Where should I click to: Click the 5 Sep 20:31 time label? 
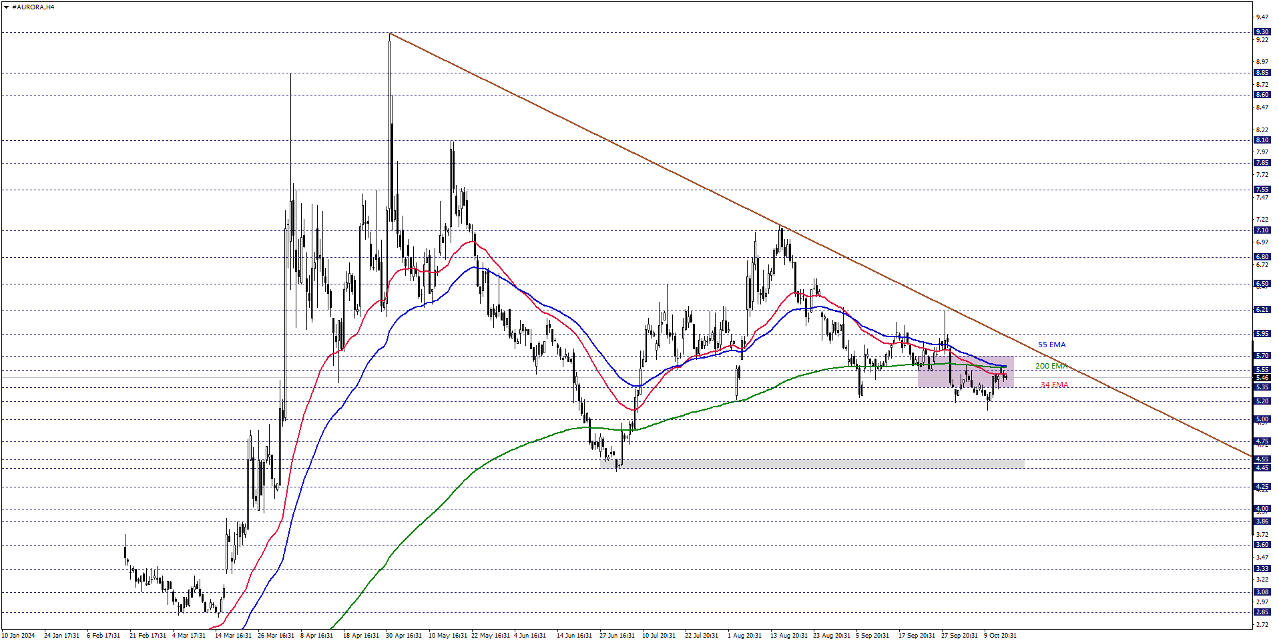(x=872, y=636)
